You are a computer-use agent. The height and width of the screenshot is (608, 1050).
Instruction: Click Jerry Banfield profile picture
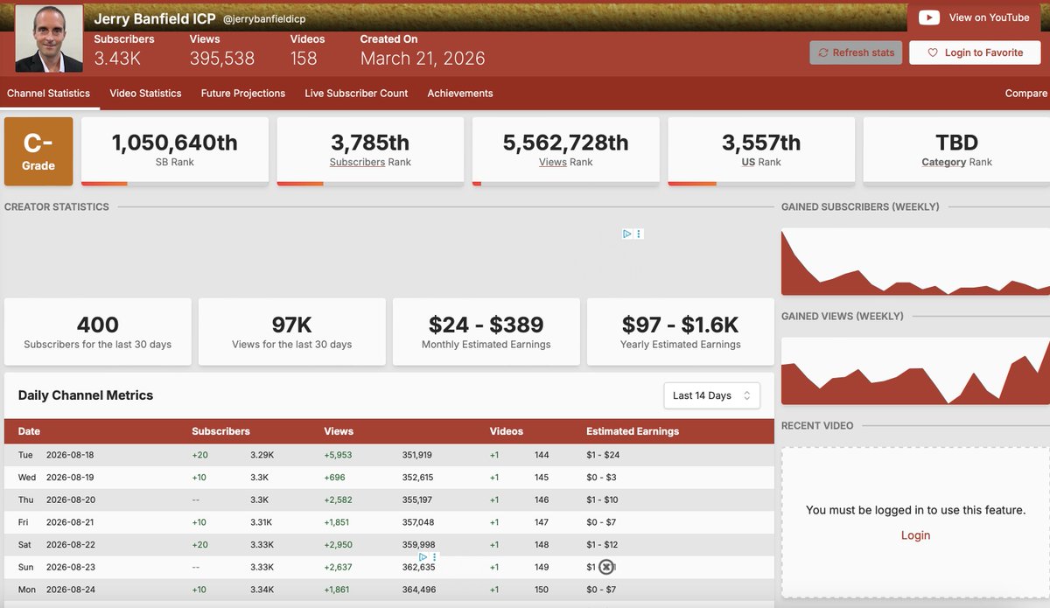point(49,38)
